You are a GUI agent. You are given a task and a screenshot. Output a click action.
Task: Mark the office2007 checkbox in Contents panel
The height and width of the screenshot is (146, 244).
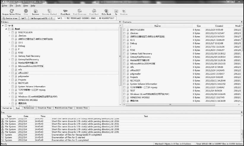[124, 70]
